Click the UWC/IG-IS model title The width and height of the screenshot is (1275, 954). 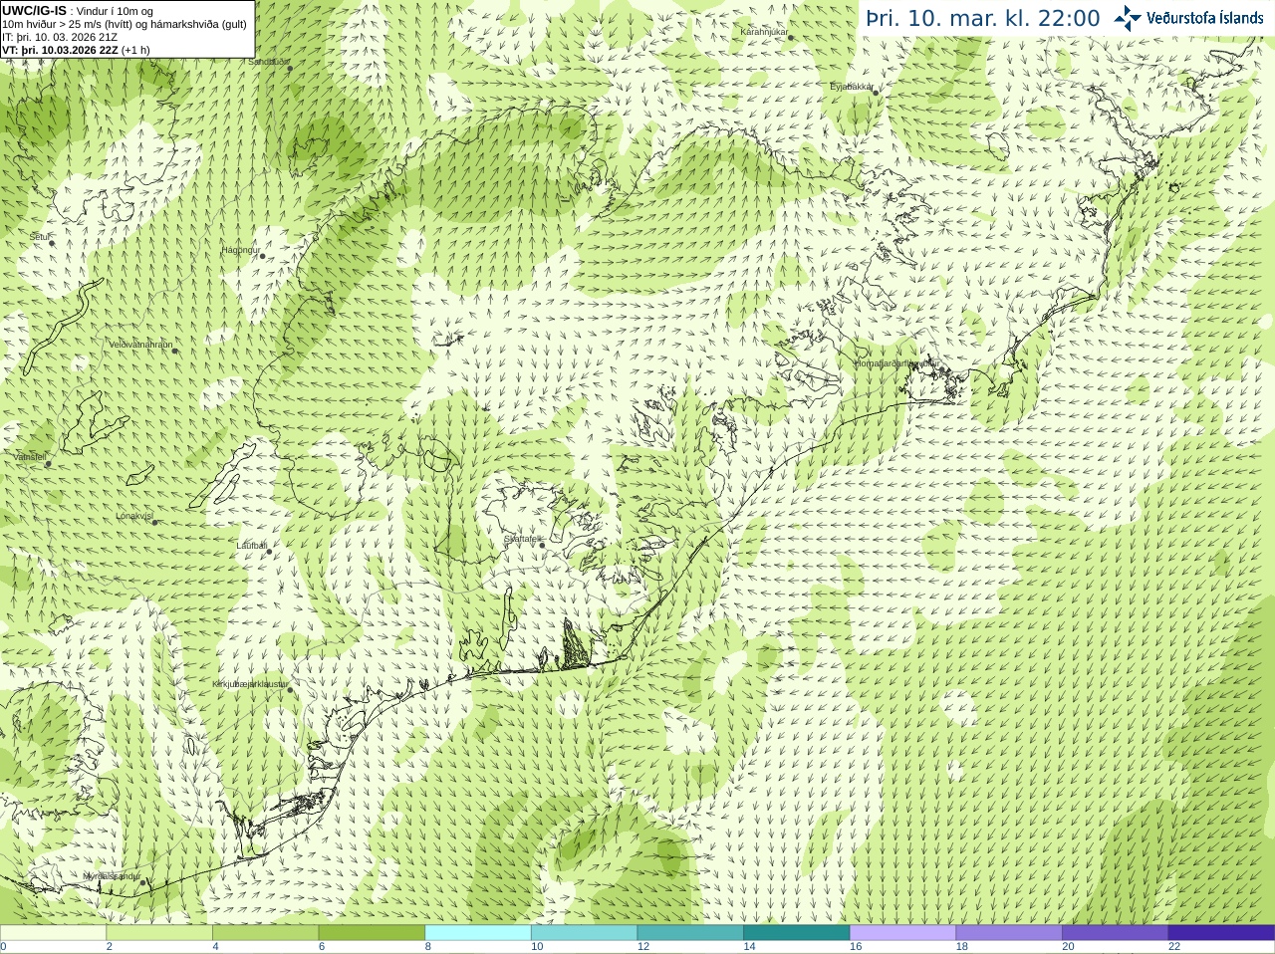pyautogui.click(x=34, y=10)
